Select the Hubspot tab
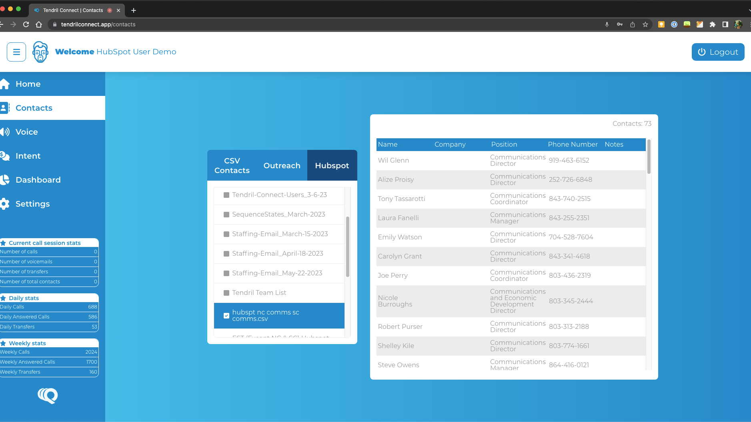This screenshot has height=422, width=751. click(332, 165)
